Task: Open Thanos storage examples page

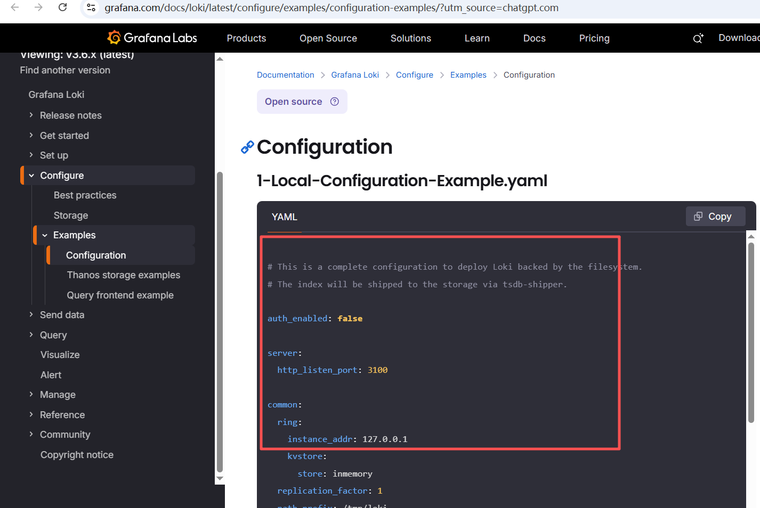Action: 124,275
